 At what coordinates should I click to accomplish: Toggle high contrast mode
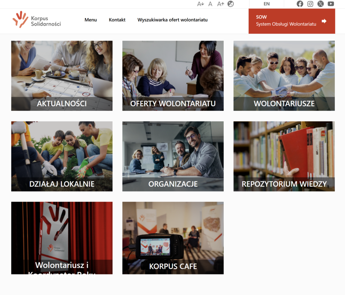click(x=230, y=4)
